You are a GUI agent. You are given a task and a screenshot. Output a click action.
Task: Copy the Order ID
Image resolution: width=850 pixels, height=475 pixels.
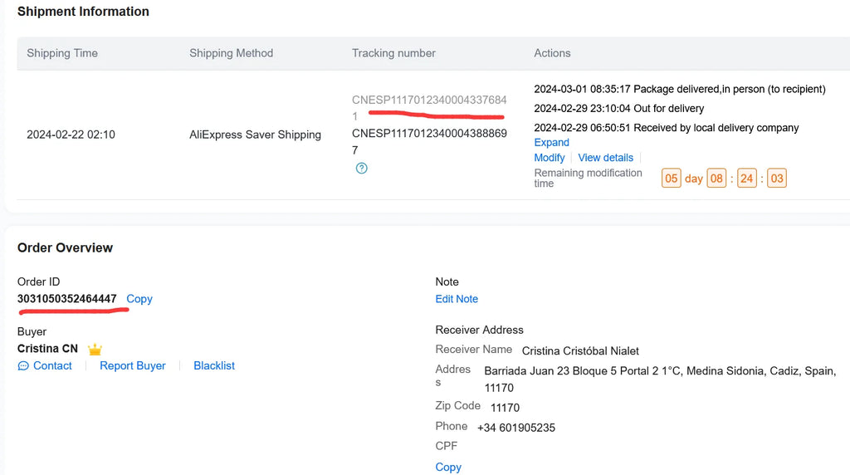click(139, 299)
